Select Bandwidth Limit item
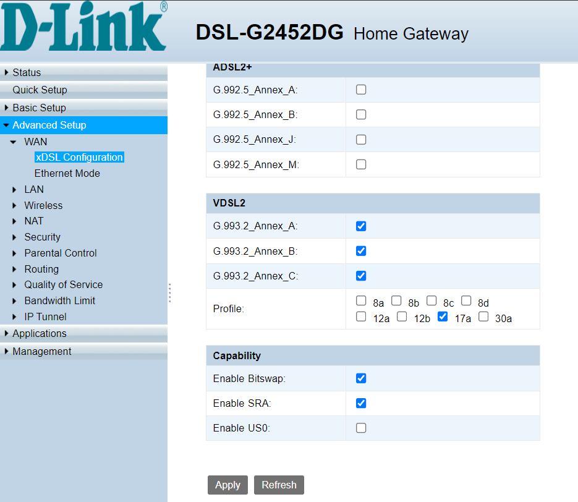Image resolution: width=578 pixels, height=502 pixels. pos(60,300)
